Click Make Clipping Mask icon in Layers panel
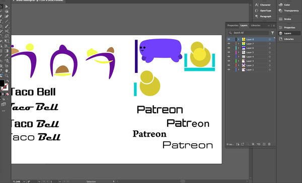 click(253, 144)
